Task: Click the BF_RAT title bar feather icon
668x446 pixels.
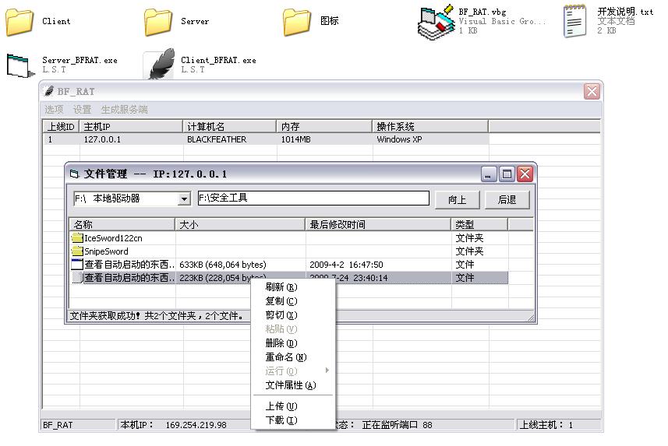Action: tap(49, 91)
